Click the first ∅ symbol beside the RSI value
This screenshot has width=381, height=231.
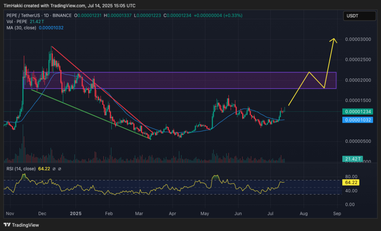click(54, 169)
